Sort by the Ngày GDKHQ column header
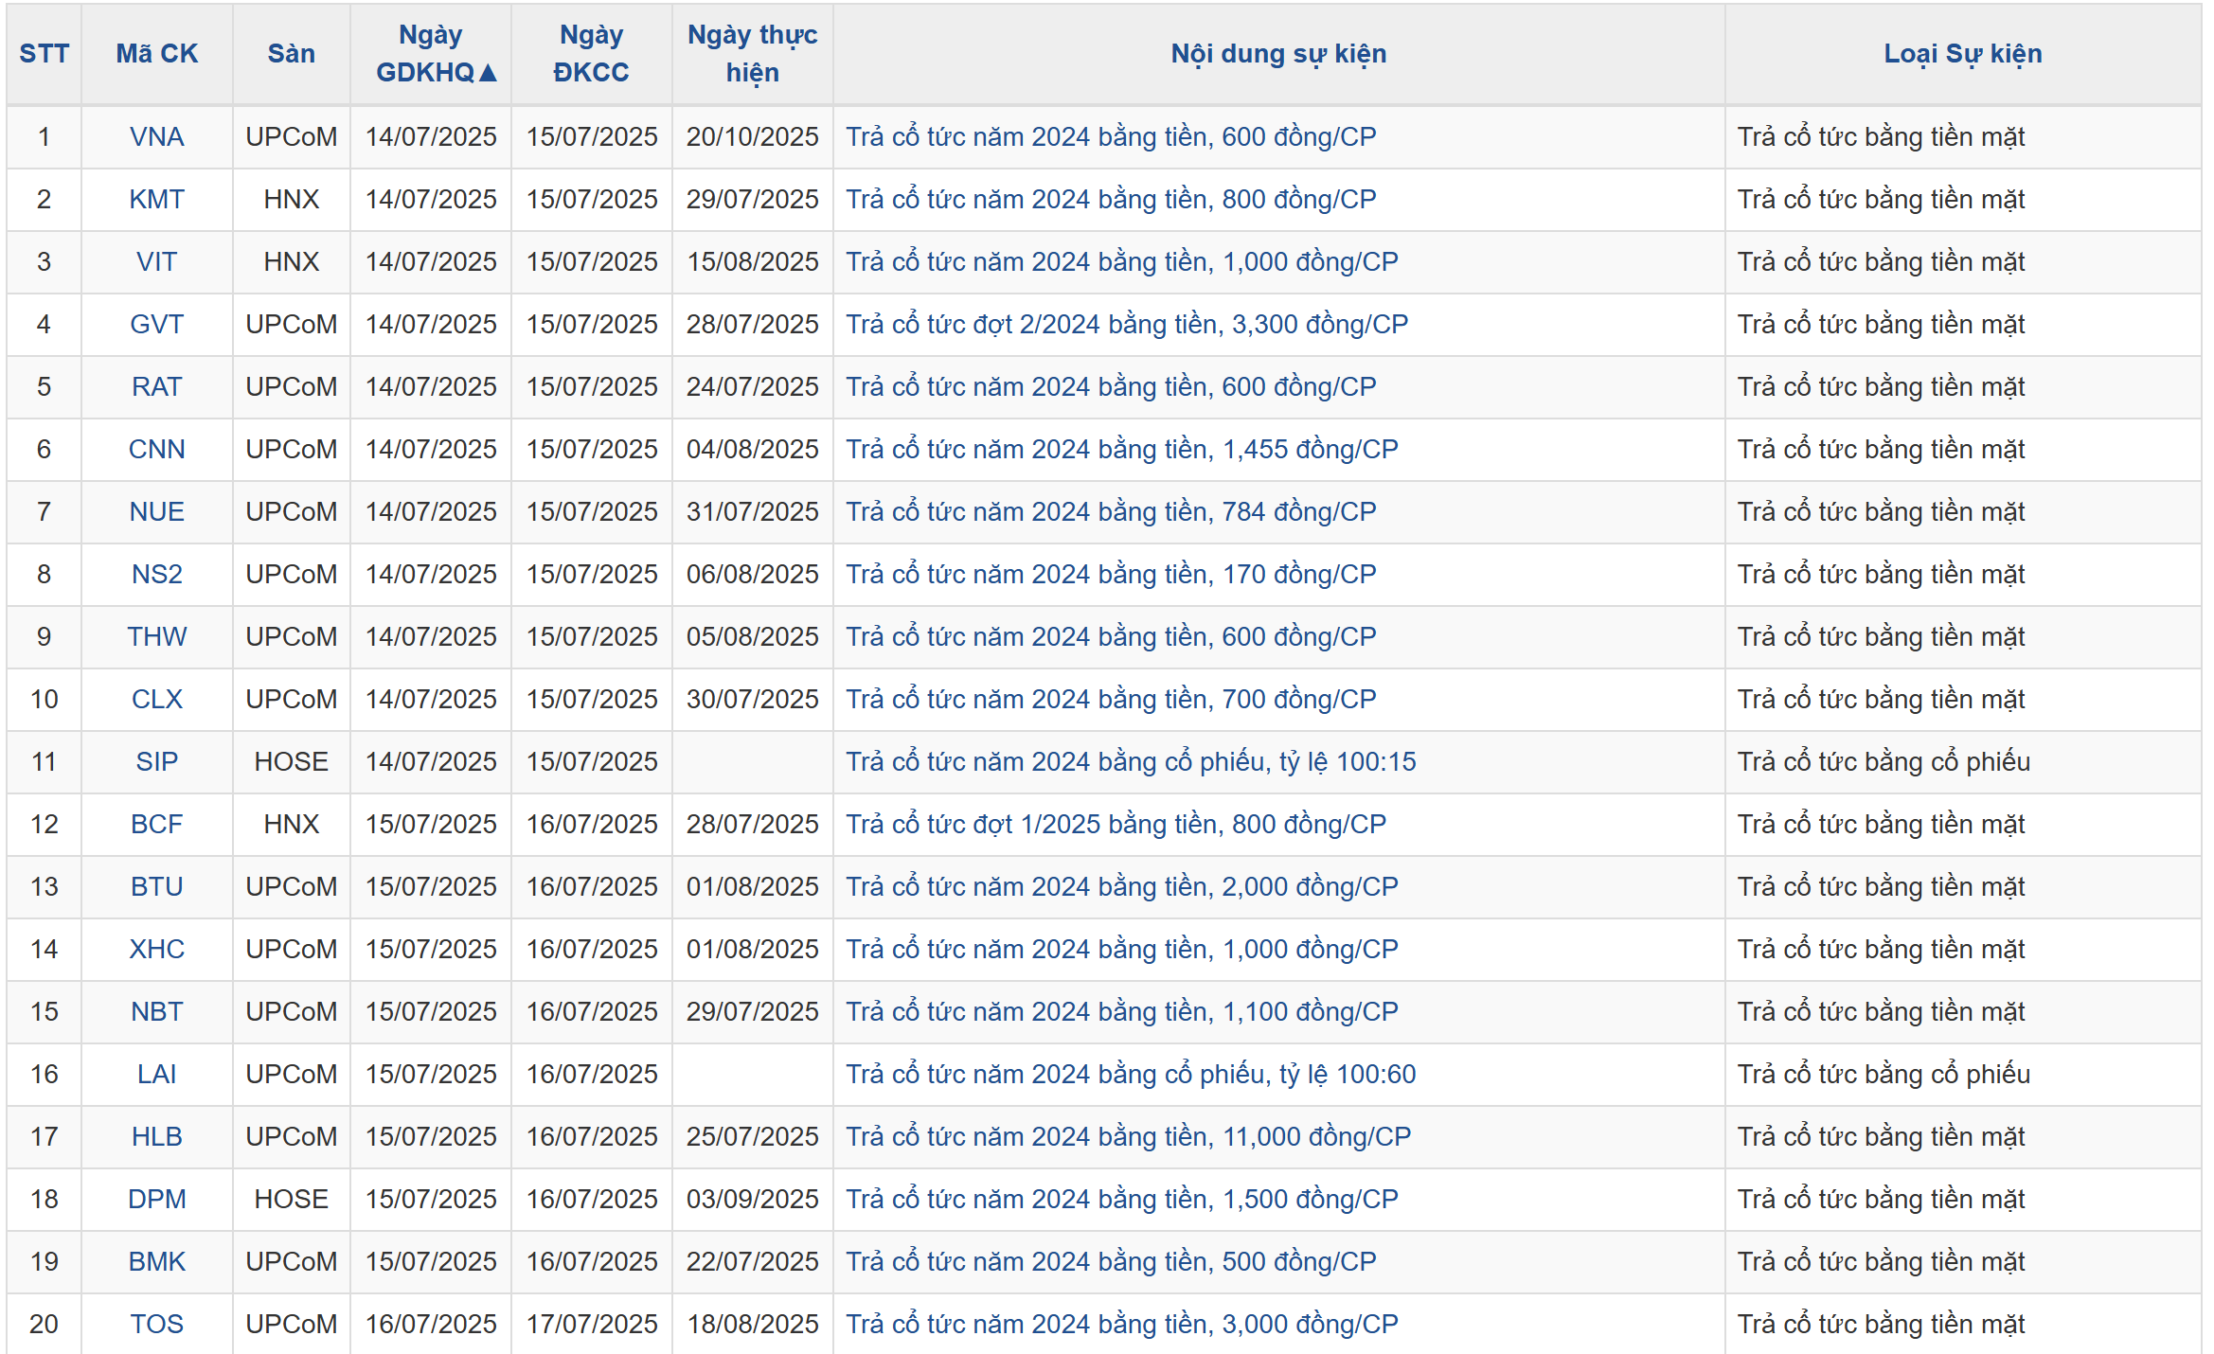The width and height of the screenshot is (2214, 1354). pos(431,54)
